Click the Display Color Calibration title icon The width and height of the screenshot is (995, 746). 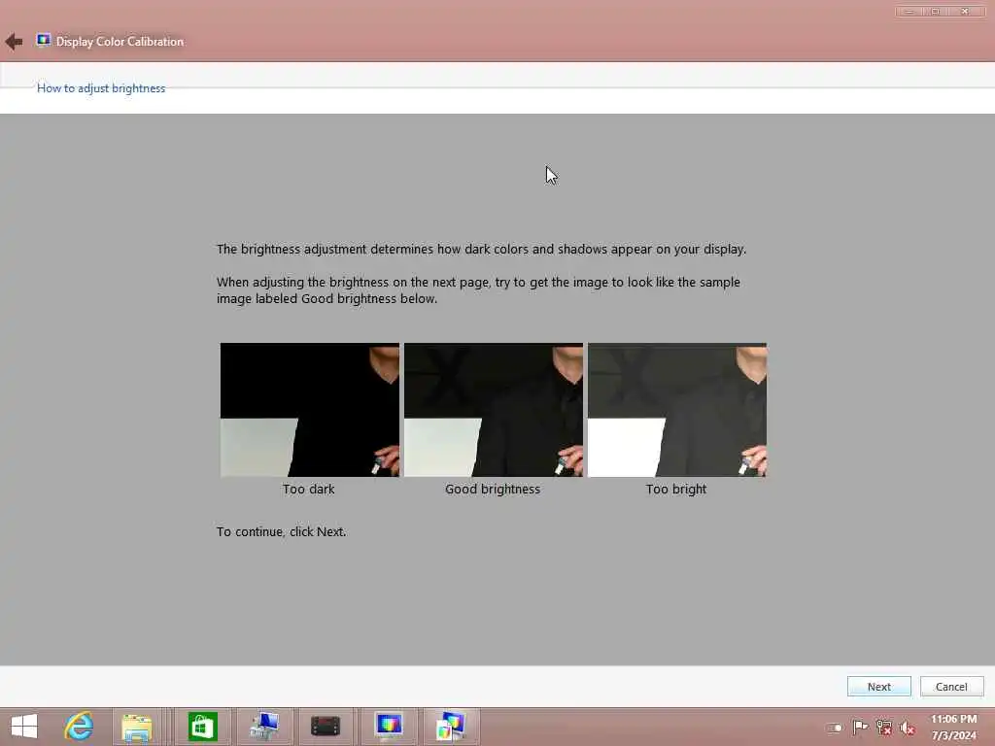[x=43, y=41]
